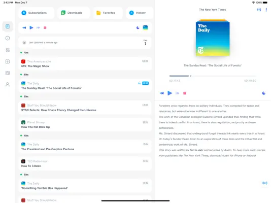This screenshot has height=203, width=271.
Task: Click the 7 Dec date header
Action: click(x=26, y=52)
